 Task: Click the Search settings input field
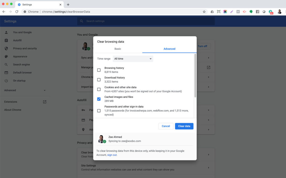[146, 21]
